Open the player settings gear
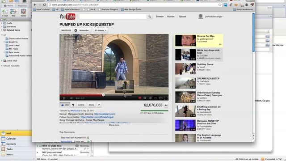286x161 pixels. point(145,98)
